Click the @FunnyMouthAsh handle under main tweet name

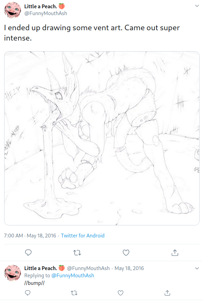coord(45,13)
